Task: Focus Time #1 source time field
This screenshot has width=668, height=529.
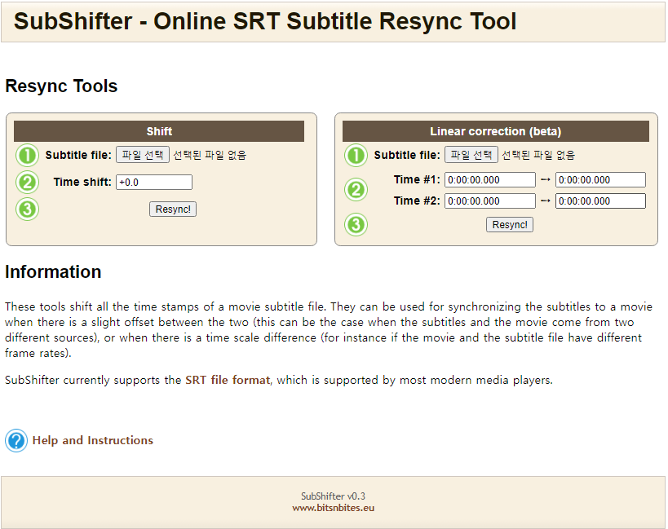Action: tap(490, 179)
